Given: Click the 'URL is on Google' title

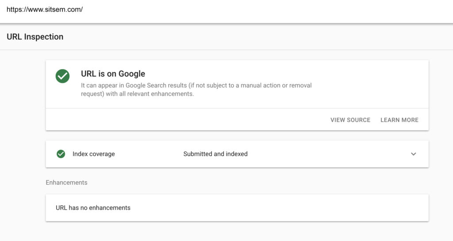Looking at the screenshot, I should [x=113, y=74].
